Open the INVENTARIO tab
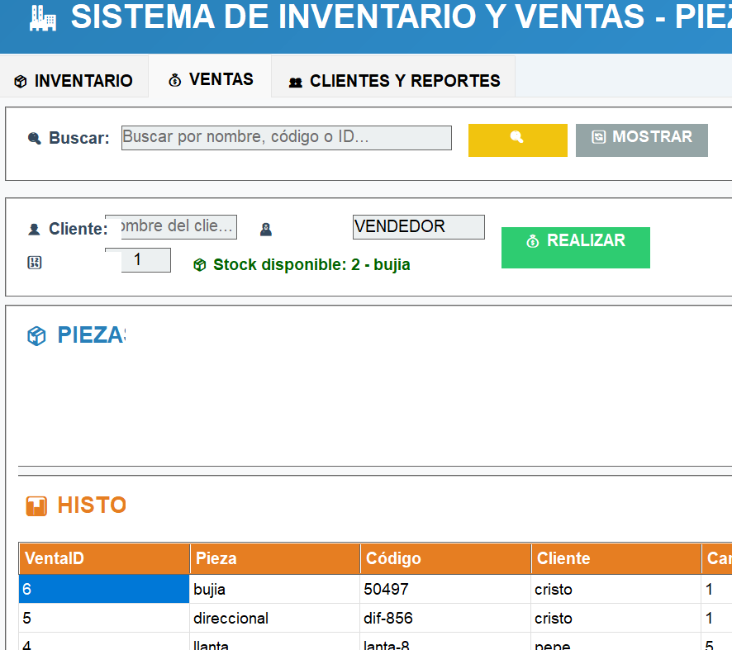Image resolution: width=732 pixels, height=650 pixels. (x=74, y=81)
